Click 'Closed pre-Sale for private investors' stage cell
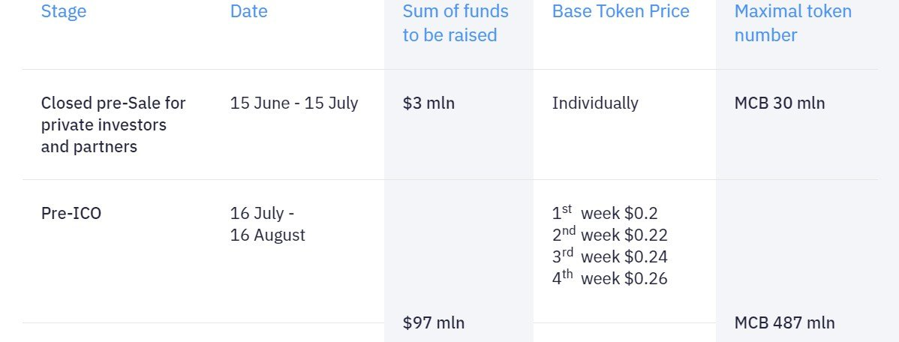 click(113, 124)
